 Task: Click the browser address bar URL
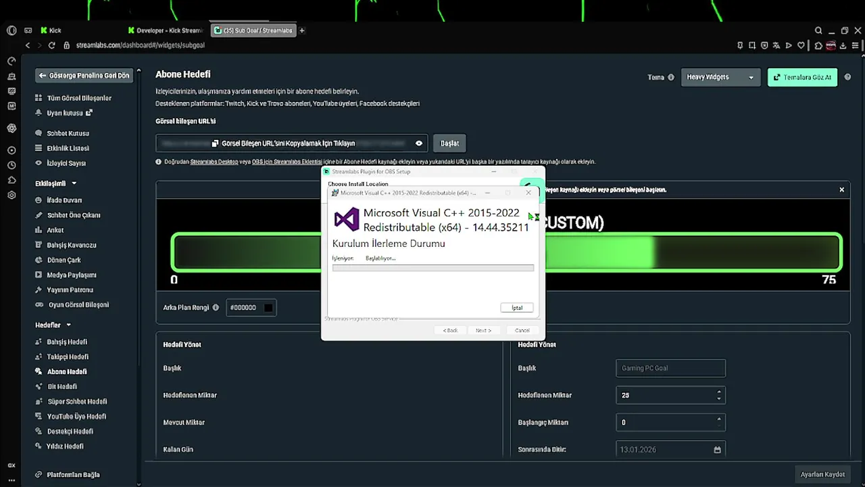(140, 45)
